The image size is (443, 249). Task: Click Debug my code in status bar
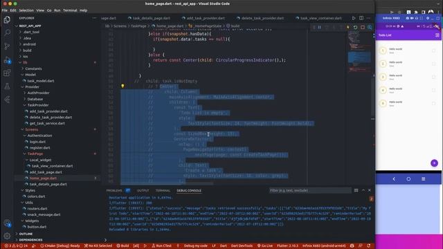pos(195,246)
